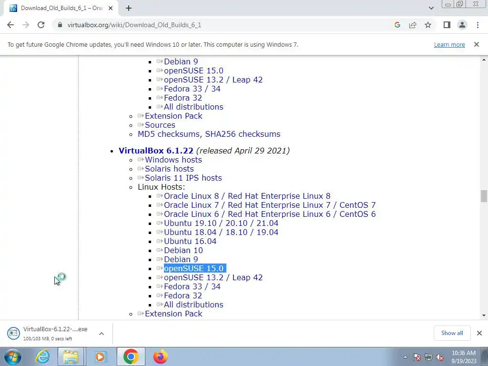Click the forward navigation arrow
This screenshot has height=366, width=488.
coord(26,25)
